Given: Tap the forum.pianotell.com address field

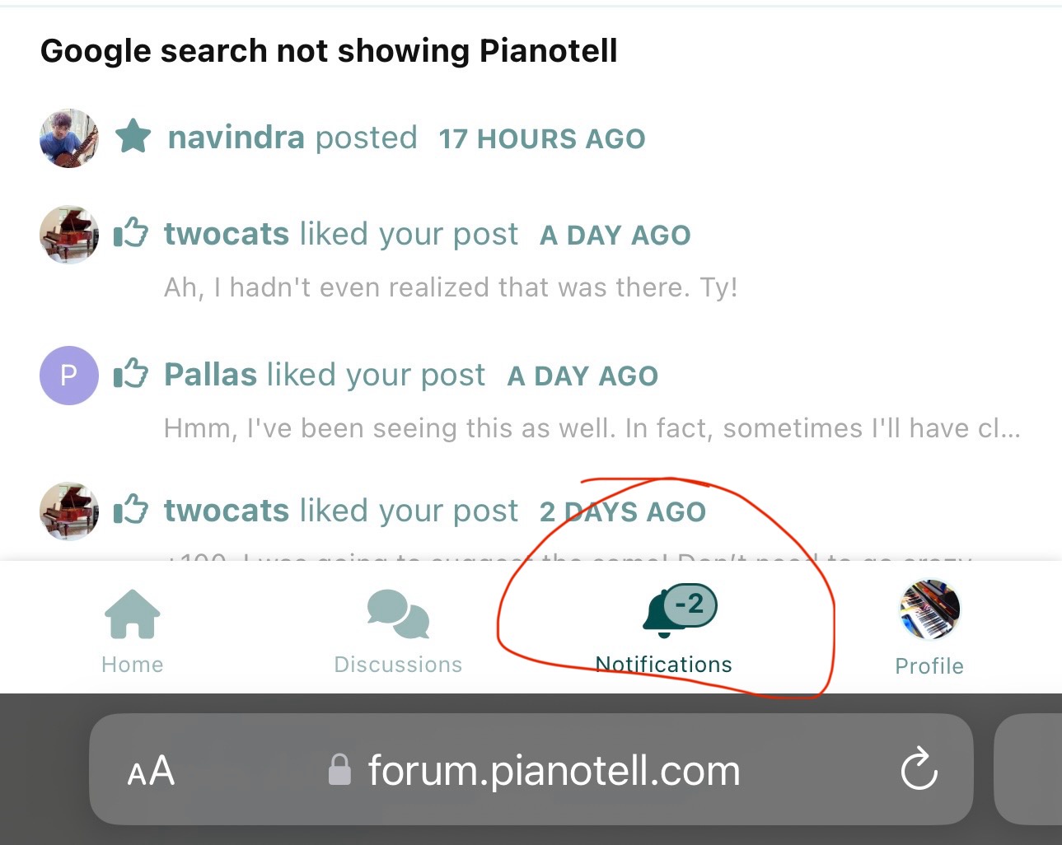Looking at the screenshot, I should click(553, 771).
